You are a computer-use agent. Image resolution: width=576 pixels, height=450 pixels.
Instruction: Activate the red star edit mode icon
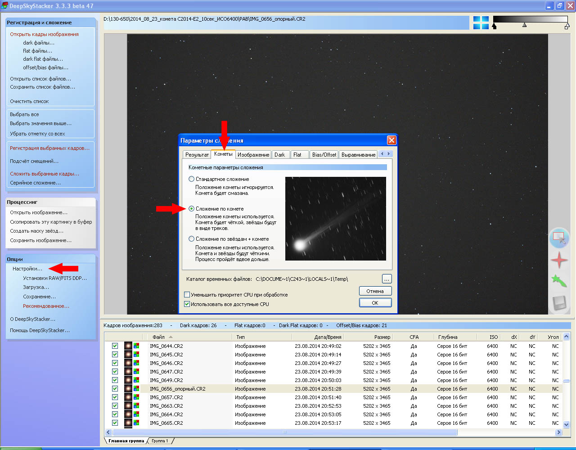559,260
